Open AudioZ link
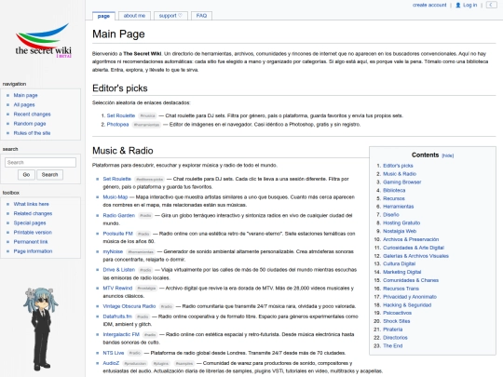This screenshot has height=377, width=503. click(x=111, y=363)
